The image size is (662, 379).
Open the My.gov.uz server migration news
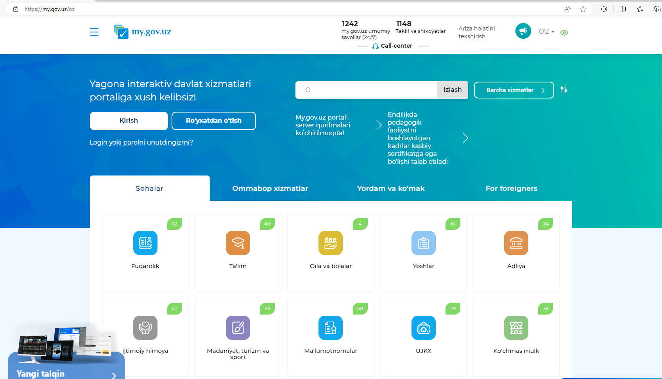point(323,125)
